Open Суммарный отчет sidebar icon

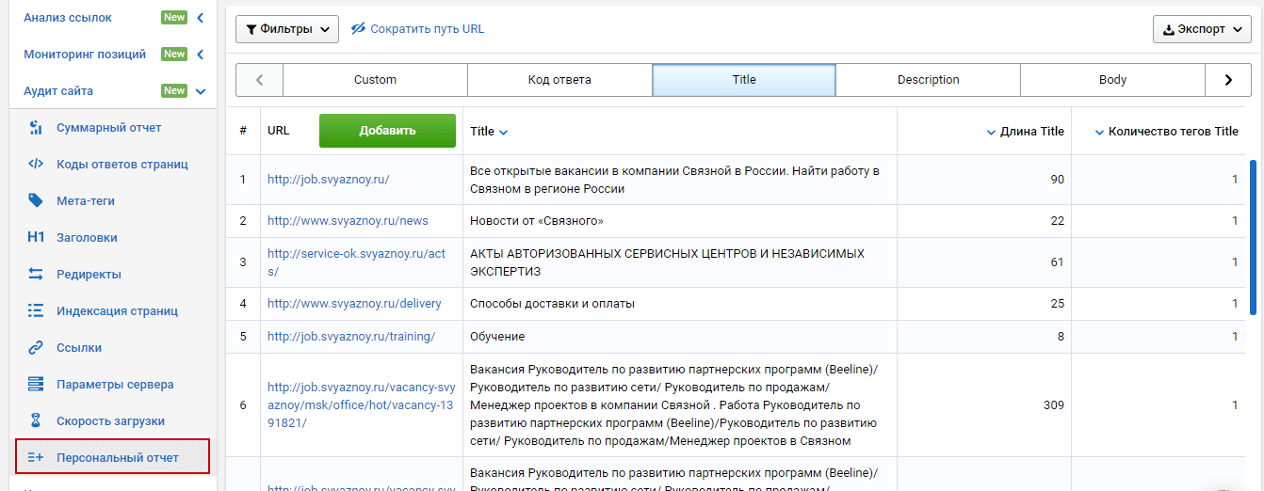pyautogui.click(x=36, y=128)
